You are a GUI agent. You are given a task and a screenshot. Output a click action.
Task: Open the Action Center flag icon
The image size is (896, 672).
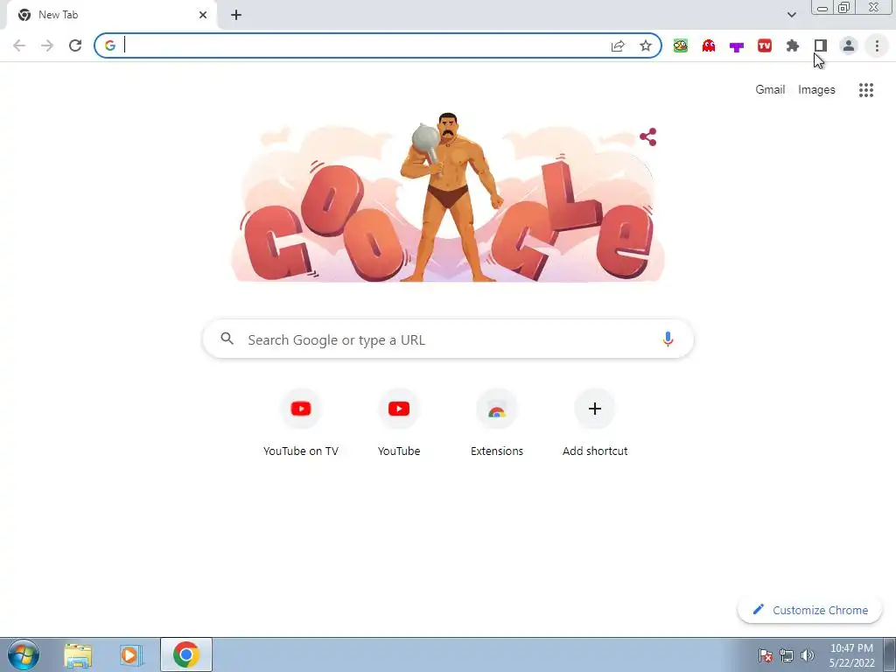coord(765,655)
